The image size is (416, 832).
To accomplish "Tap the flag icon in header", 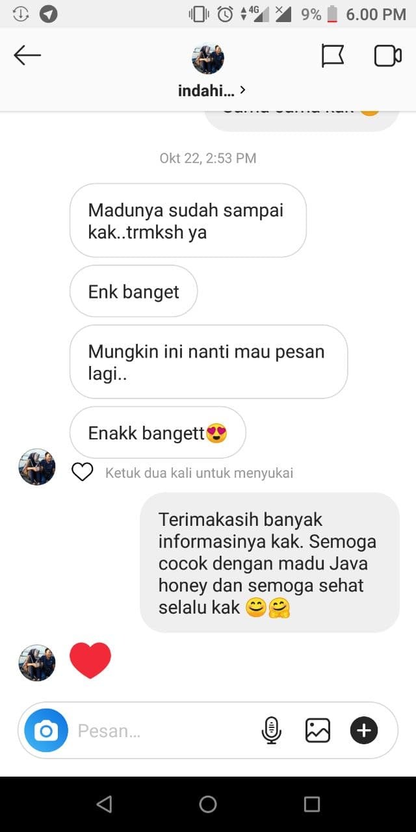I will [x=333, y=56].
